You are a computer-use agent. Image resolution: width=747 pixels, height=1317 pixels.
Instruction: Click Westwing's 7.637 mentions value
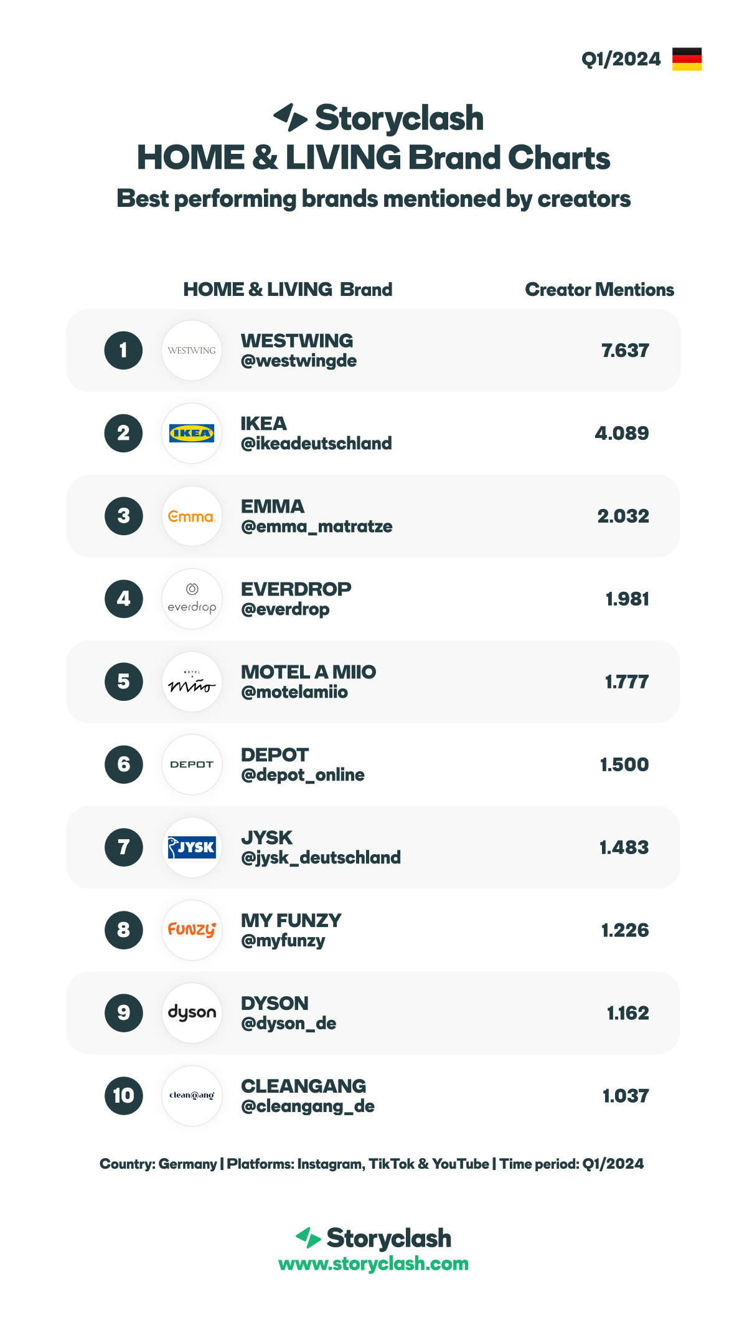click(625, 351)
